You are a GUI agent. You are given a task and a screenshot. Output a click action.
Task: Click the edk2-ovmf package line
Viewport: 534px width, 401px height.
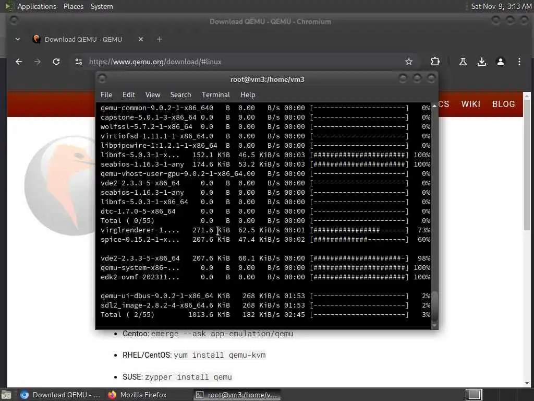(265, 277)
